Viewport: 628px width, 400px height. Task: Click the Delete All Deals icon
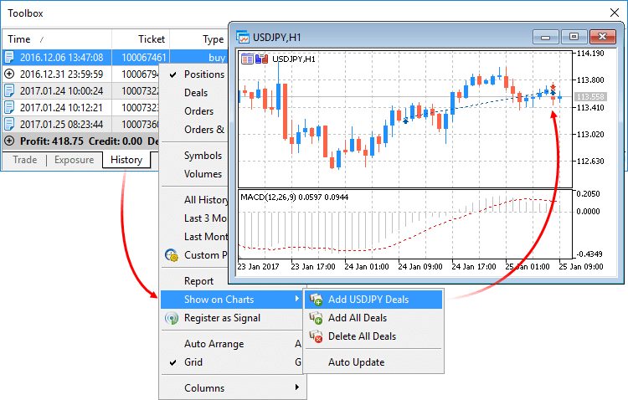tap(316, 336)
